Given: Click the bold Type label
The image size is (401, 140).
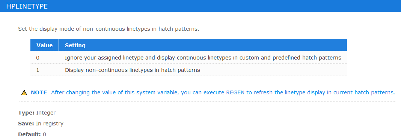Looking at the screenshot, I should pos(26,112).
